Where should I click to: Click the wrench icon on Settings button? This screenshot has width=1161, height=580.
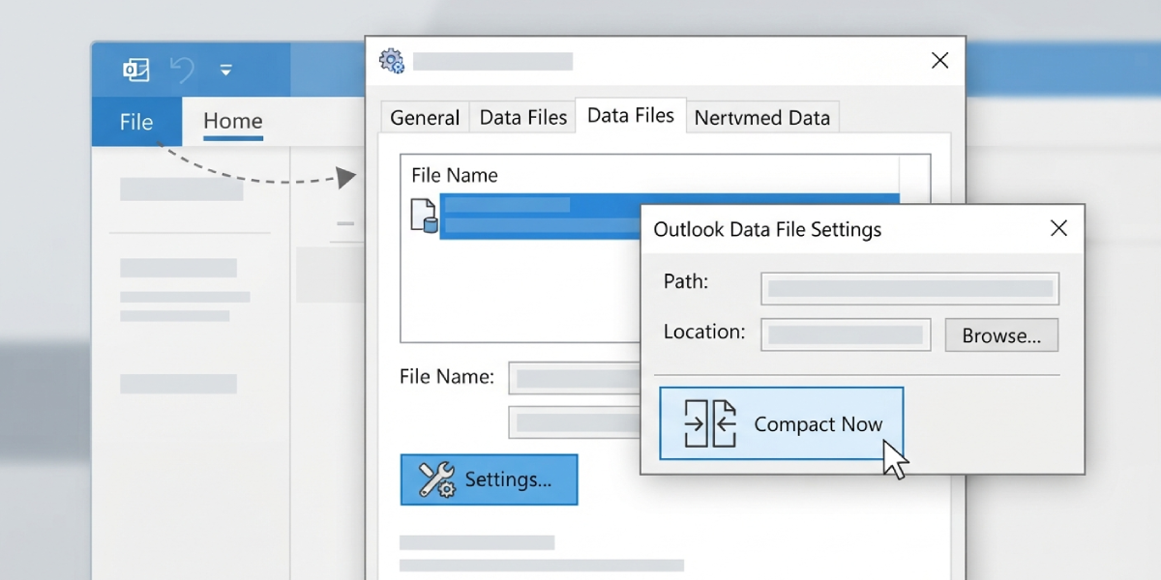pyautogui.click(x=437, y=479)
